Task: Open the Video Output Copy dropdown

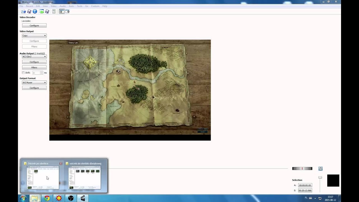Action: [34, 36]
